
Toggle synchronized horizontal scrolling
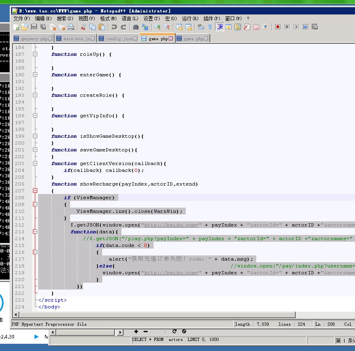pyautogui.click(x=189, y=27)
